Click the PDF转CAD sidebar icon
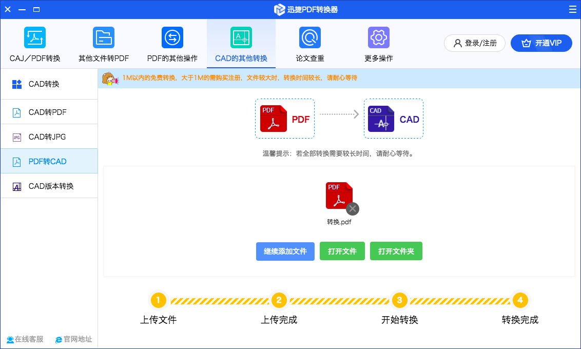Screen dimensions: 581x349 (16, 162)
